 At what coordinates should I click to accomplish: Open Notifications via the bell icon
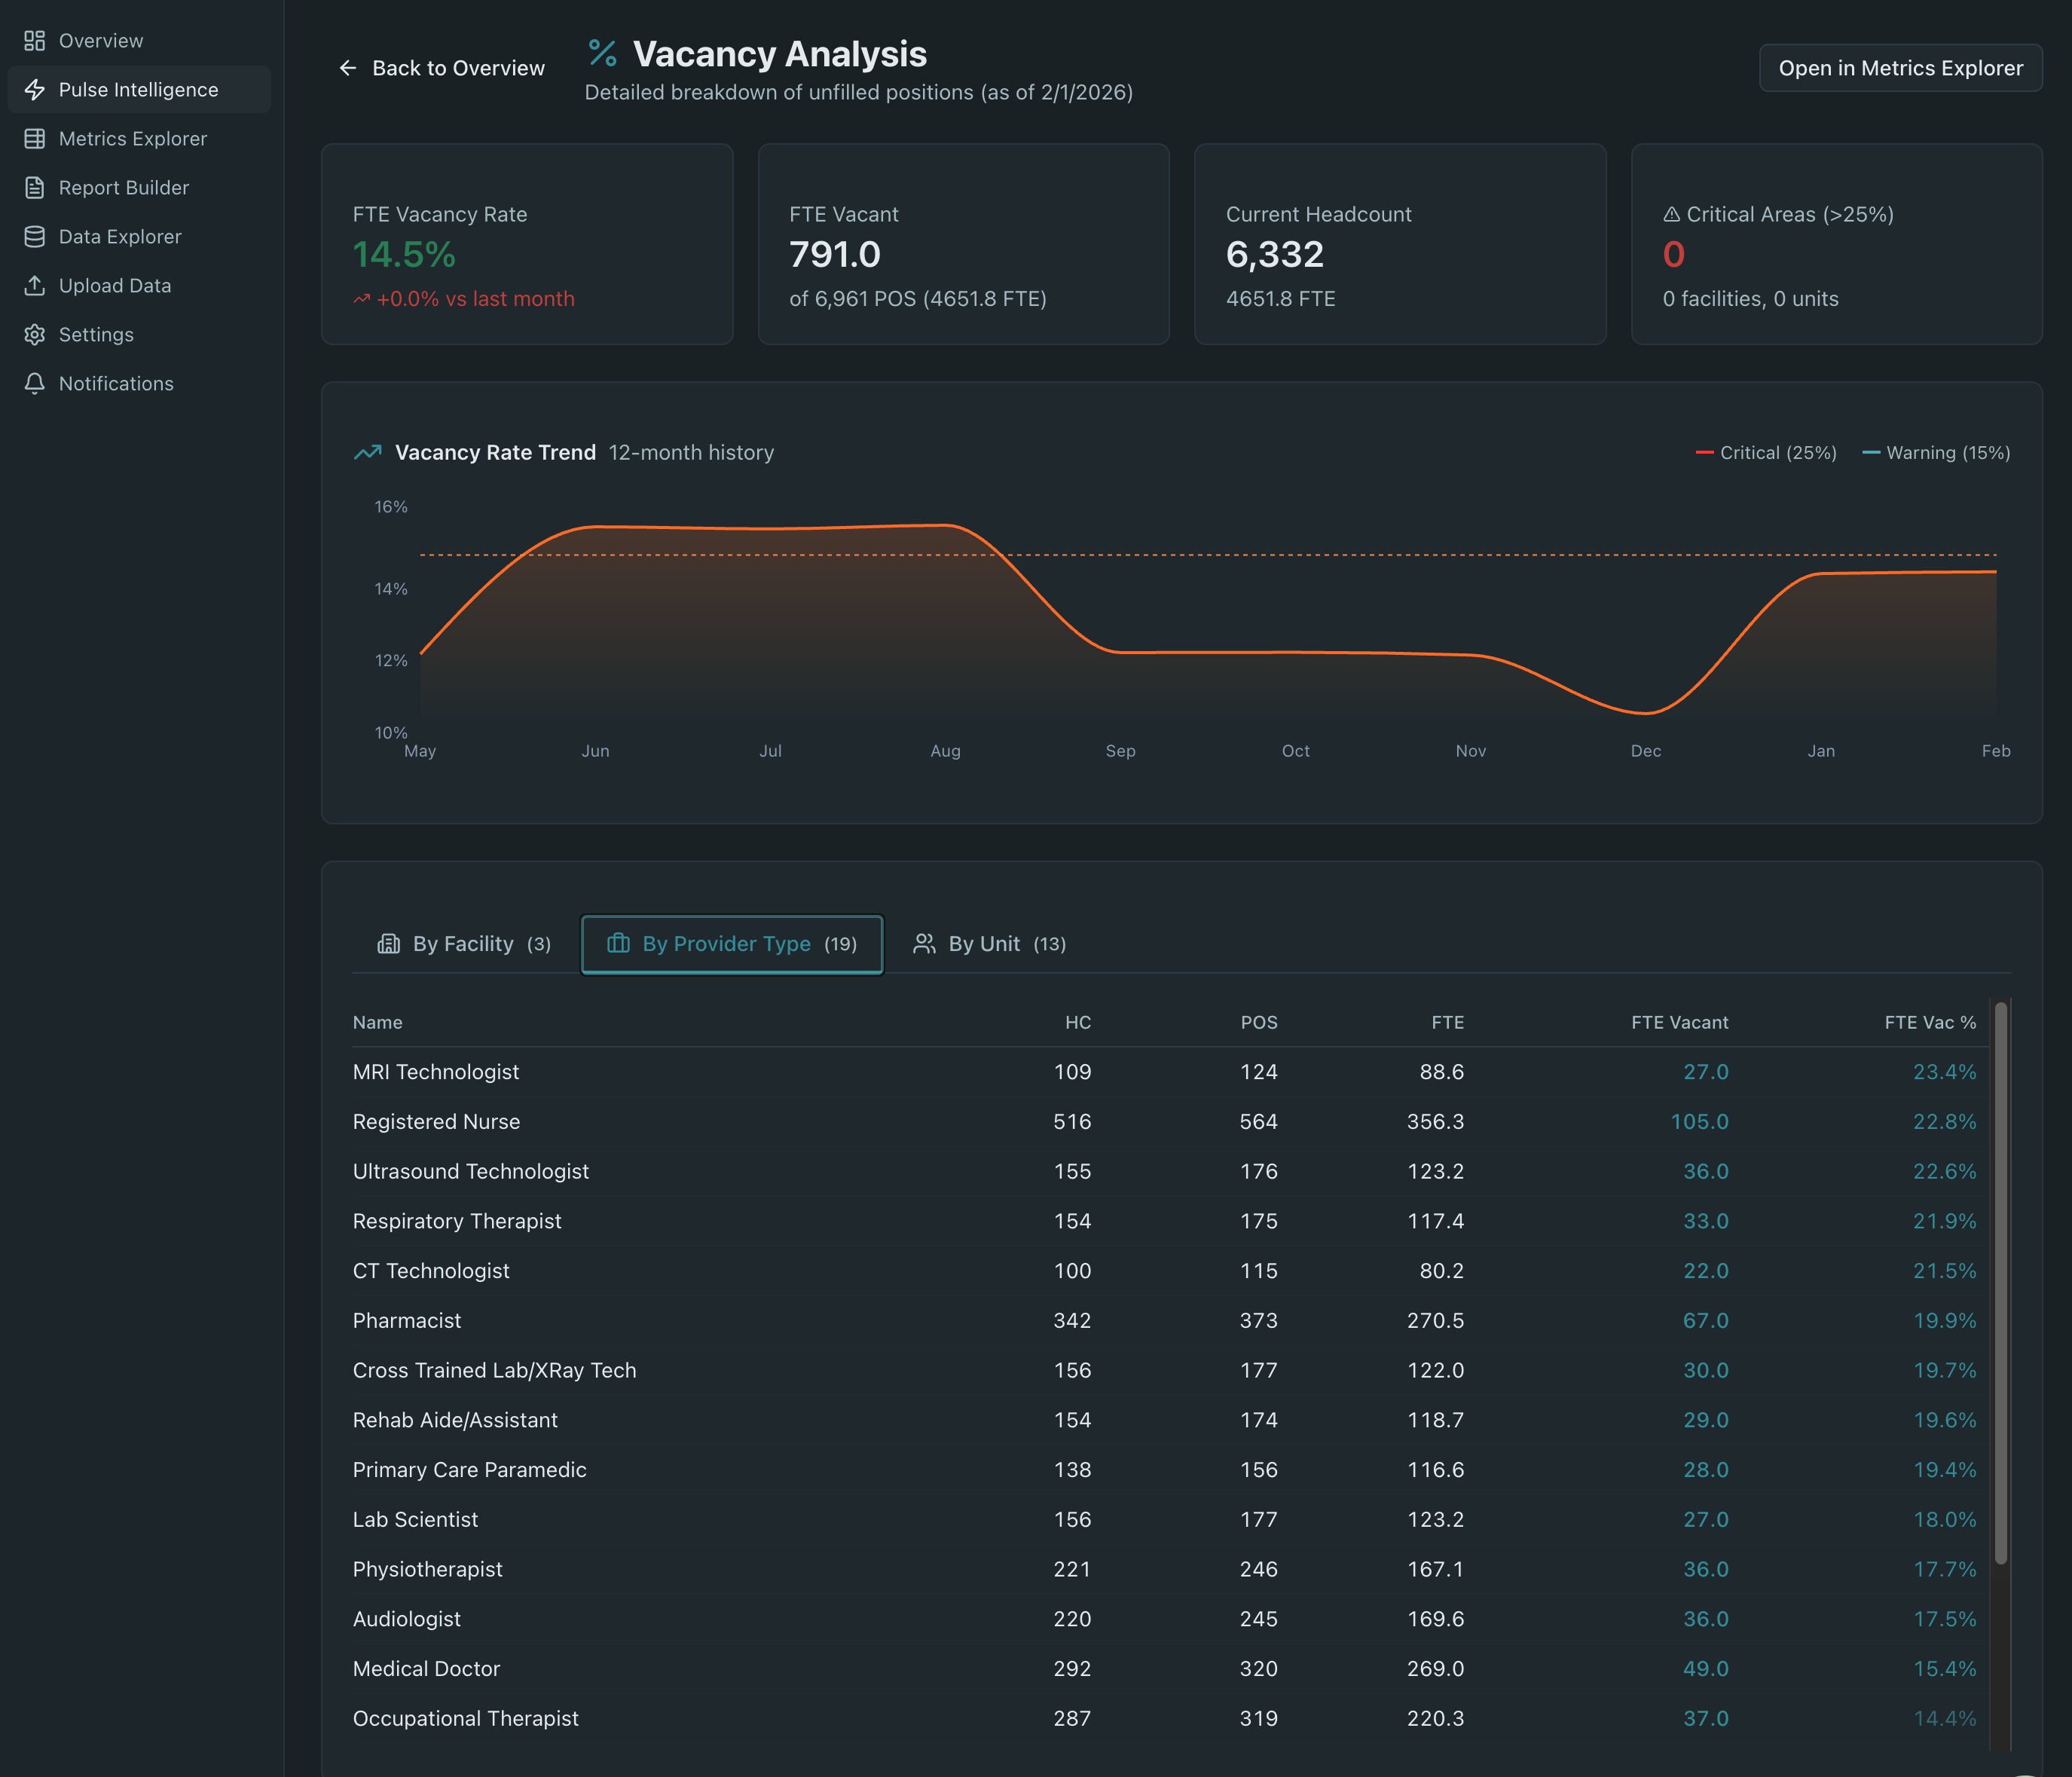tap(35, 383)
